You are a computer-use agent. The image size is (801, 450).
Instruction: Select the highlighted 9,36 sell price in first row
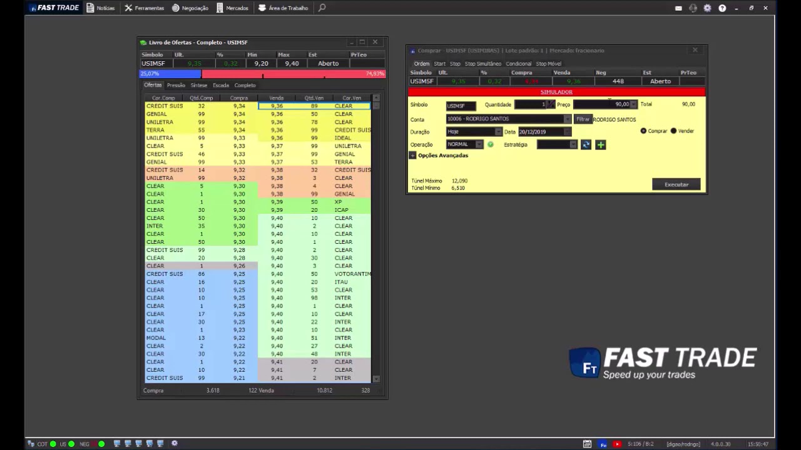tap(277, 106)
